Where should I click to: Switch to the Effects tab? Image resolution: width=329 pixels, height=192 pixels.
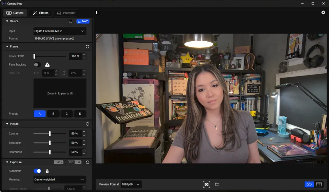[x=40, y=13]
